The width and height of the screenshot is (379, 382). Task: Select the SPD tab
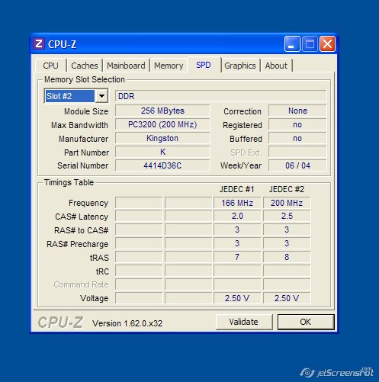[204, 65]
